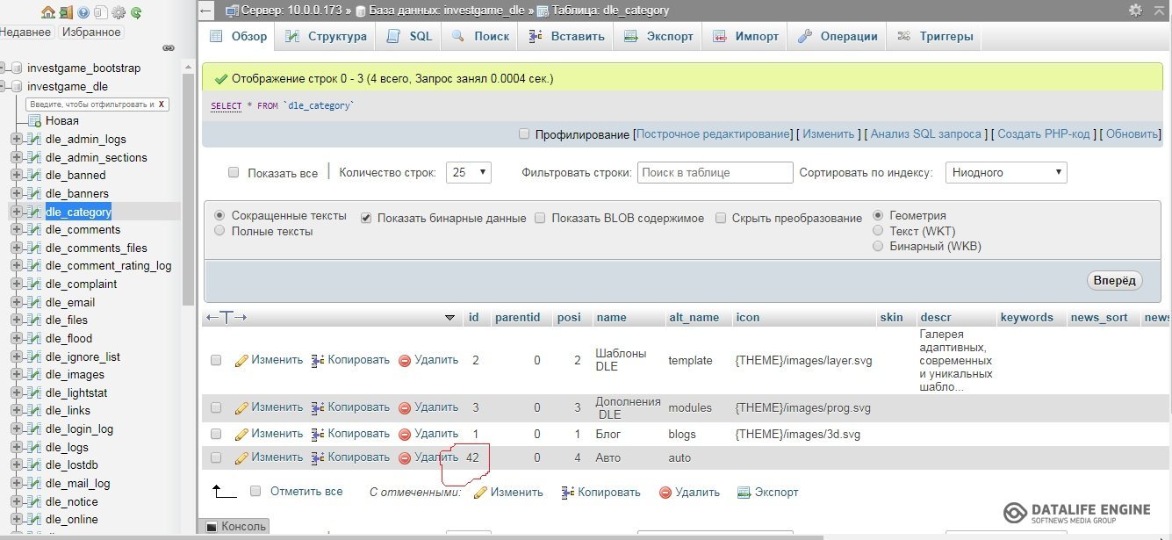Click pencil edit icon for Блог row
The height and width of the screenshot is (540, 1172).
click(x=241, y=434)
